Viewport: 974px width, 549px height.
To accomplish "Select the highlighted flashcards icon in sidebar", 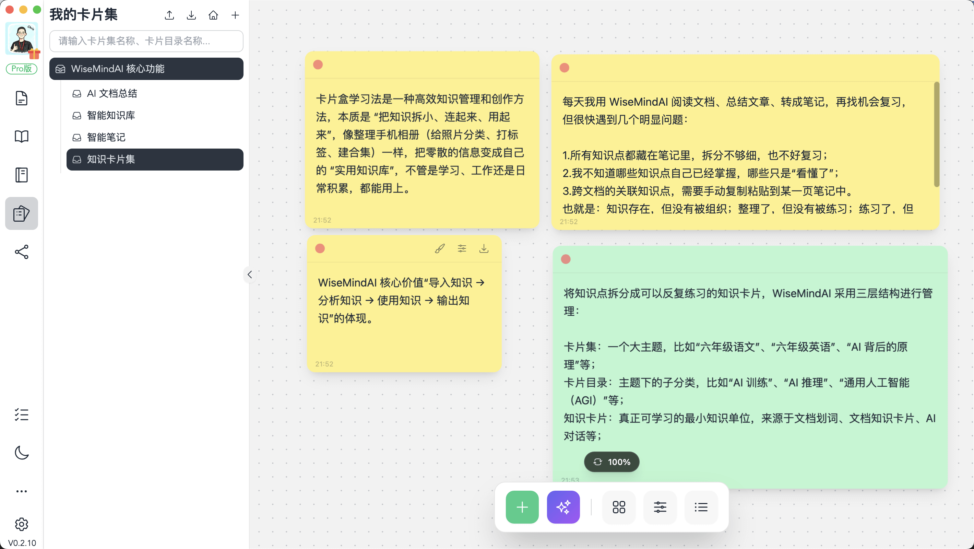I will tap(21, 213).
